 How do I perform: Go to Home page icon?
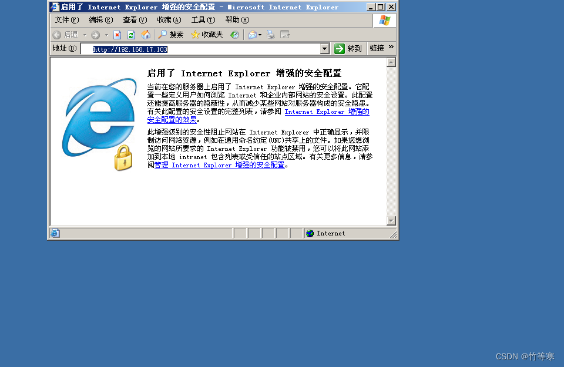[146, 35]
